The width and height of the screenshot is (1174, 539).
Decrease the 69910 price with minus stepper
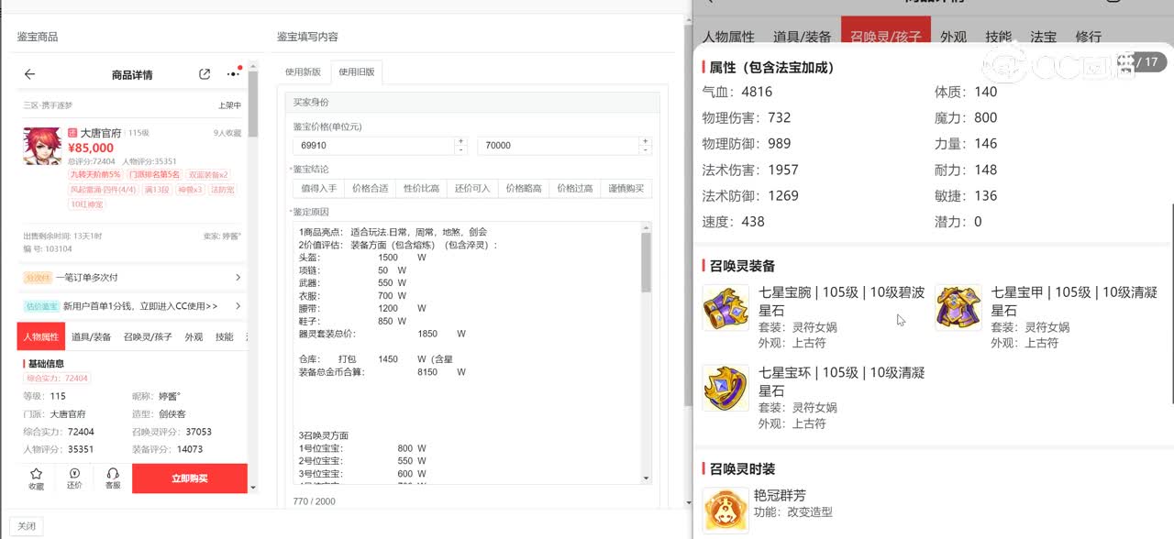tap(461, 149)
